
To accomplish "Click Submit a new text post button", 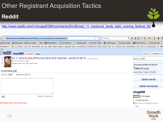I will [x=148, y=86].
